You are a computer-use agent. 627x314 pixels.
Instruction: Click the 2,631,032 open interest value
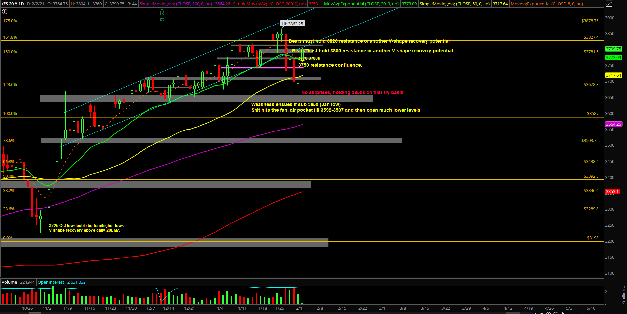76,282
